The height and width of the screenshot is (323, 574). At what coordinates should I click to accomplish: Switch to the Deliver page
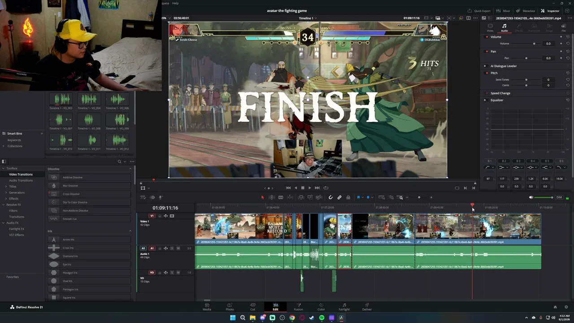367,307
